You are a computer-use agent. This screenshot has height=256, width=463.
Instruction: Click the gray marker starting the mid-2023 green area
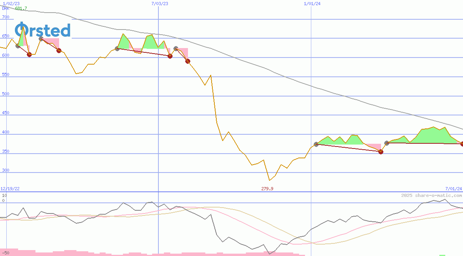point(117,49)
